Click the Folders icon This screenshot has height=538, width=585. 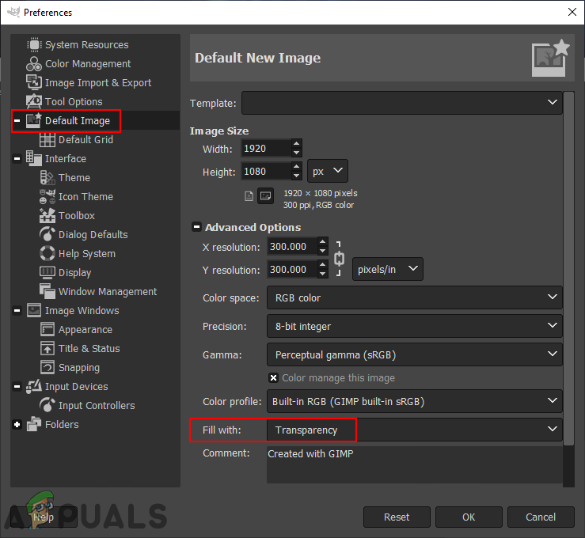tap(34, 424)
